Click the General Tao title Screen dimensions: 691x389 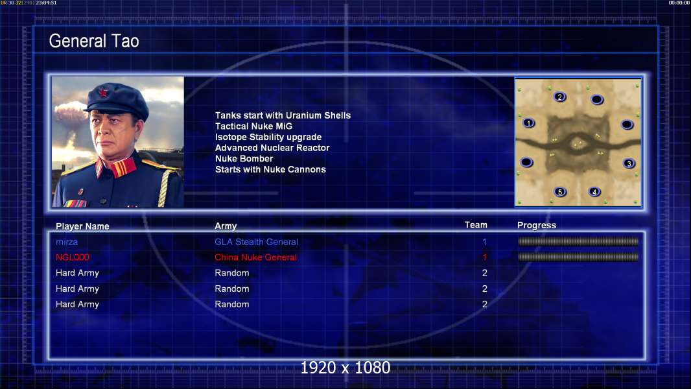(94, 41)
